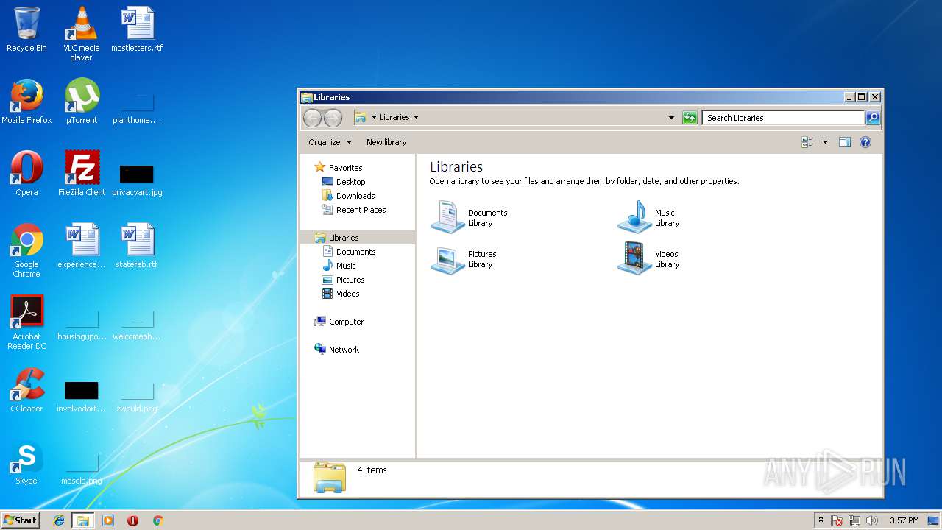Open Explorer help question mark
Image resolution: width=942 pixels, height=530 pixels.
point(865,142)
